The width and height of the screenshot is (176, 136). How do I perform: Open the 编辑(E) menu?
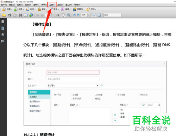[x=12, y=5]
